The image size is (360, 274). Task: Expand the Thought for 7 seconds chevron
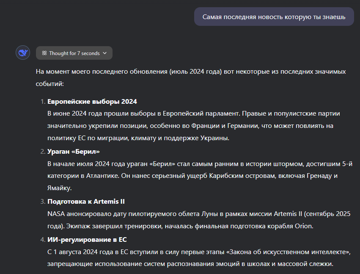105,53
